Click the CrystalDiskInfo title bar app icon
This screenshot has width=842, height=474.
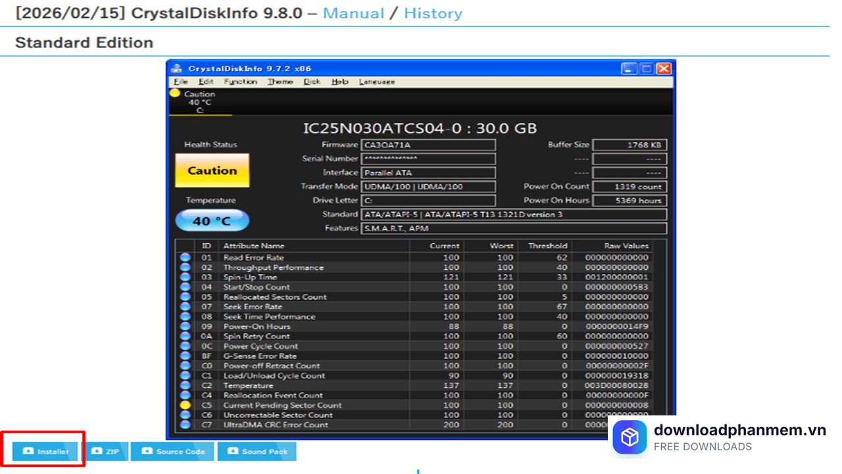pos(176,68)
